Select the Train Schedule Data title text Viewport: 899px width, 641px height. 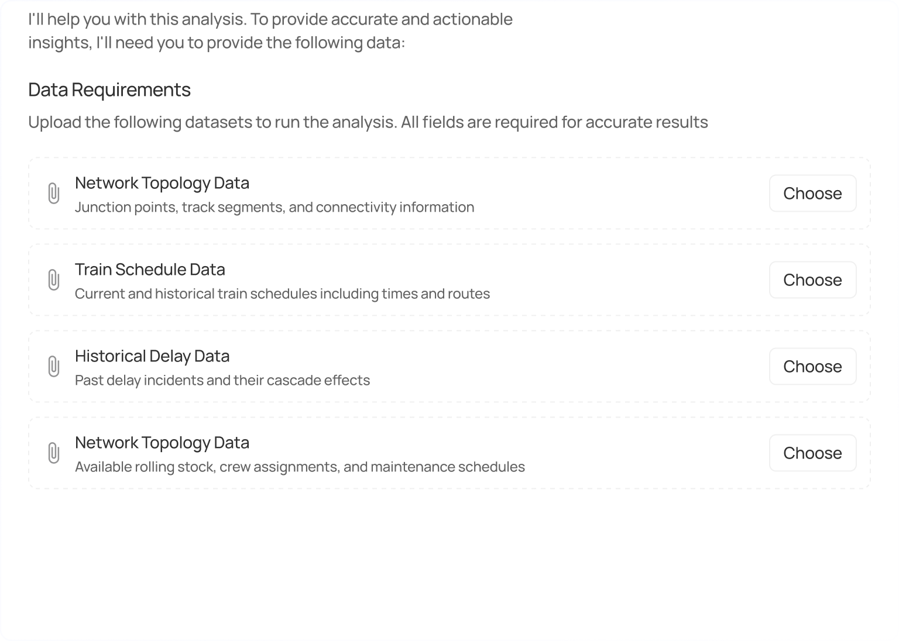(150, 270)
